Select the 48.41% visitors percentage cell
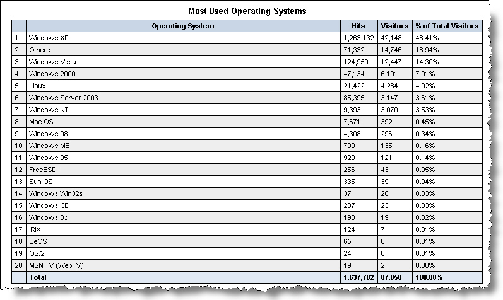 pyautogui.click(x=427, y=38)
